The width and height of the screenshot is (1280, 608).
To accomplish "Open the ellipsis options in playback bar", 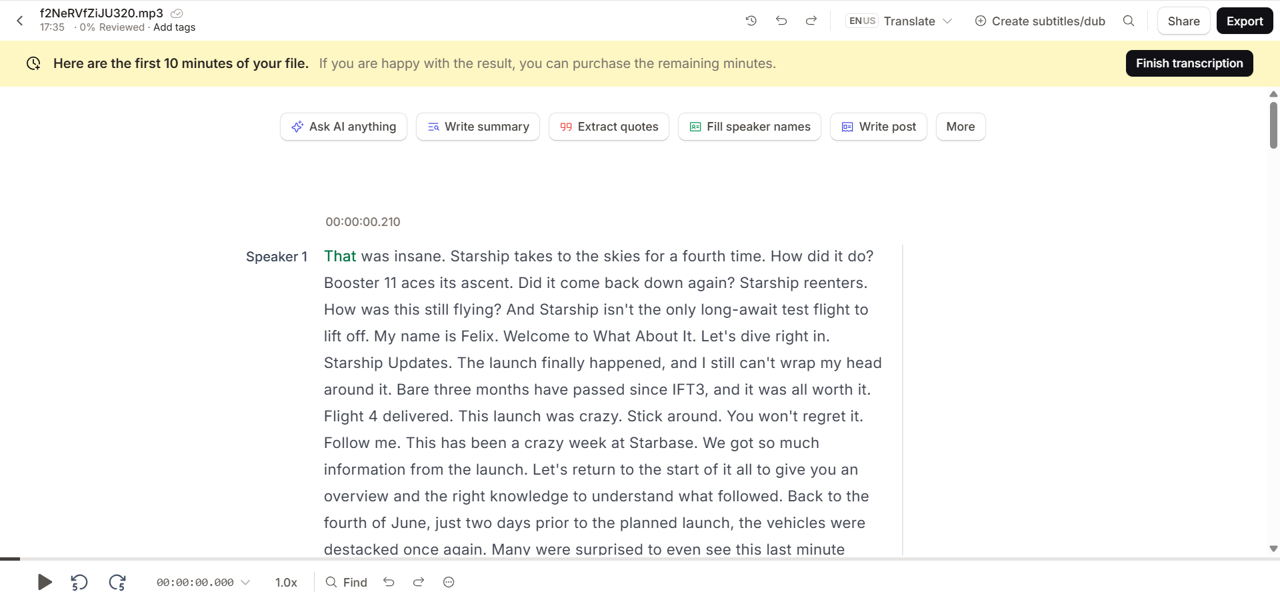I will tap(448, 582).
